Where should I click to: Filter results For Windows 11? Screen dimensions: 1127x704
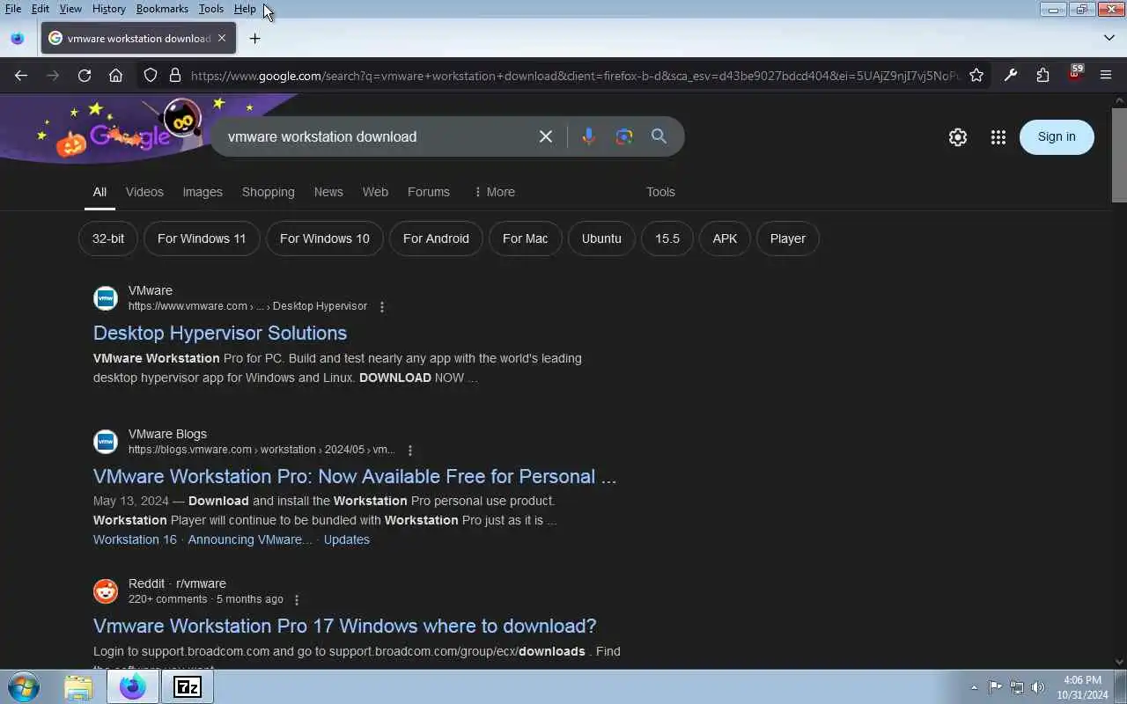(x=202, y=238)
